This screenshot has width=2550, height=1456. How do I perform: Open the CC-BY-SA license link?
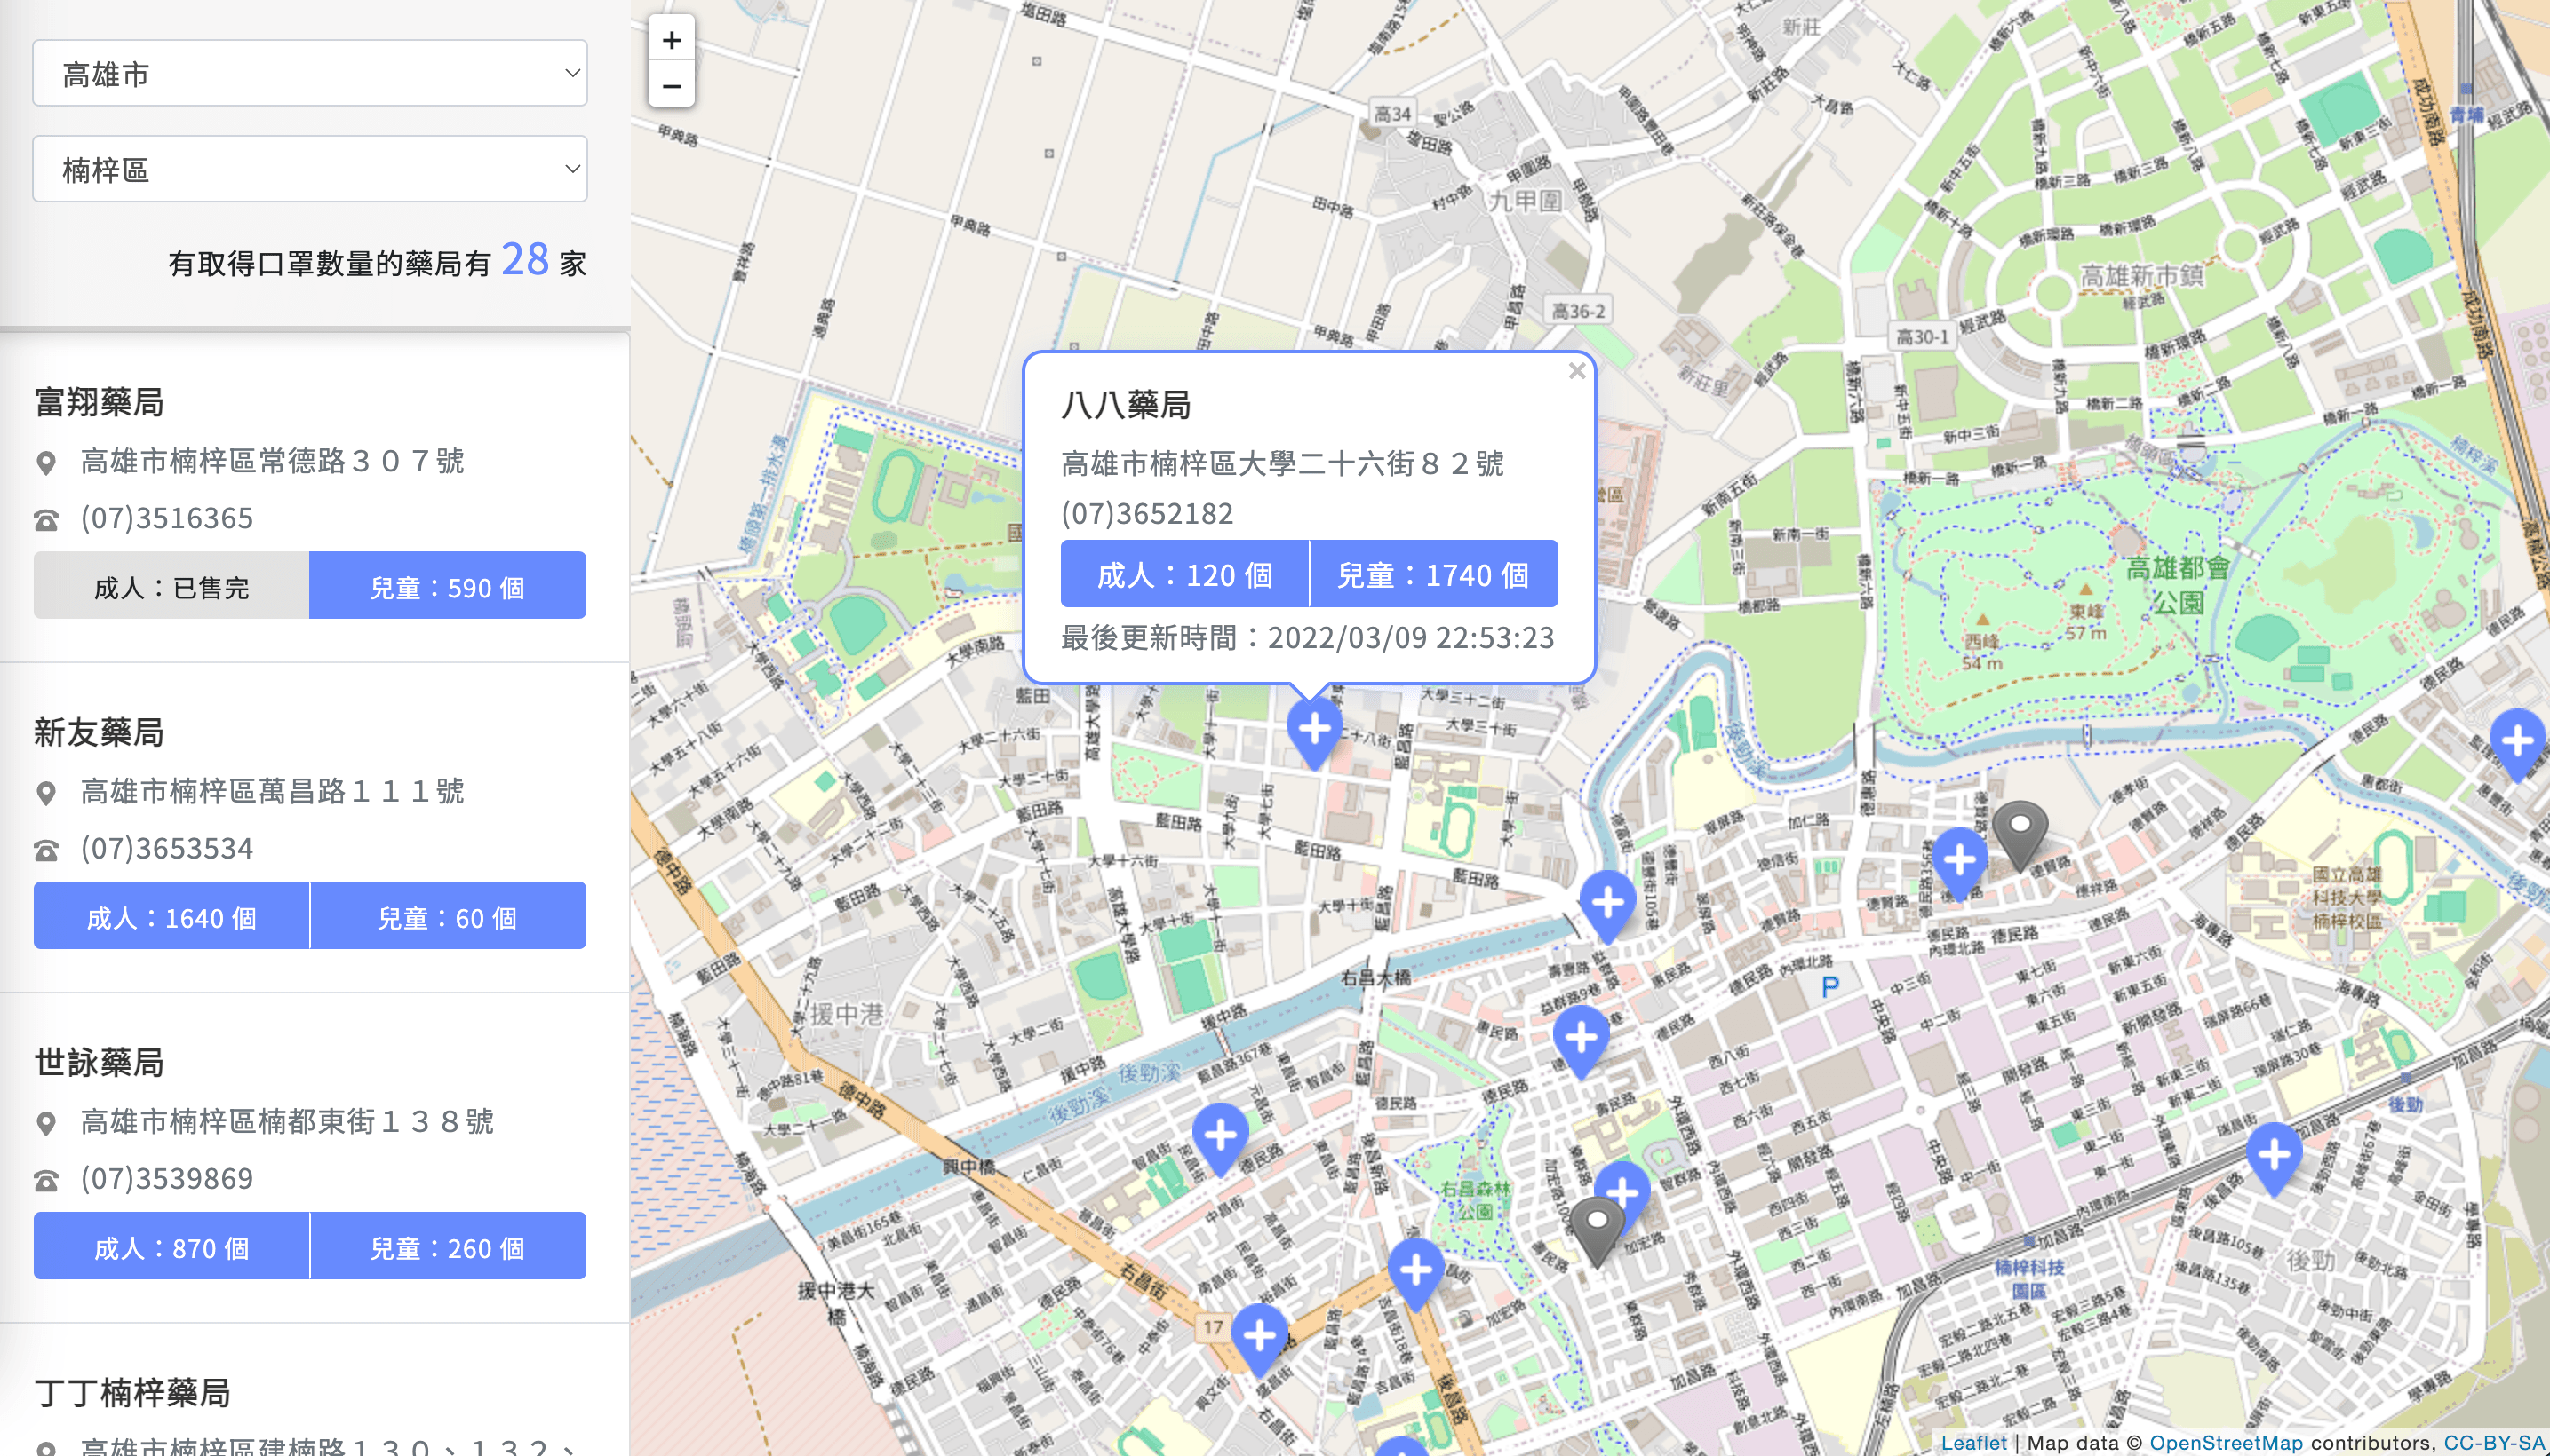(2496, 1442)
